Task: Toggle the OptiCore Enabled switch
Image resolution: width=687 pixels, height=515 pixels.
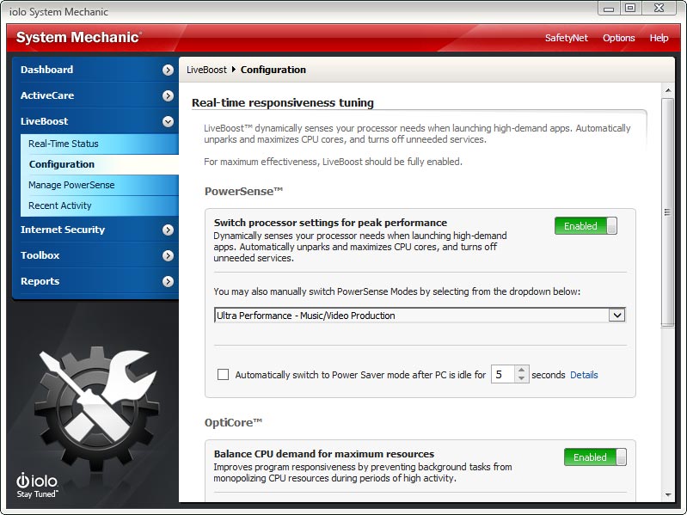Action: pos(595,457)
